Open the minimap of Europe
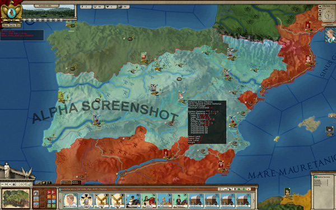The height and width of the screenshot is (210, 336). click(x=16, y=199)
